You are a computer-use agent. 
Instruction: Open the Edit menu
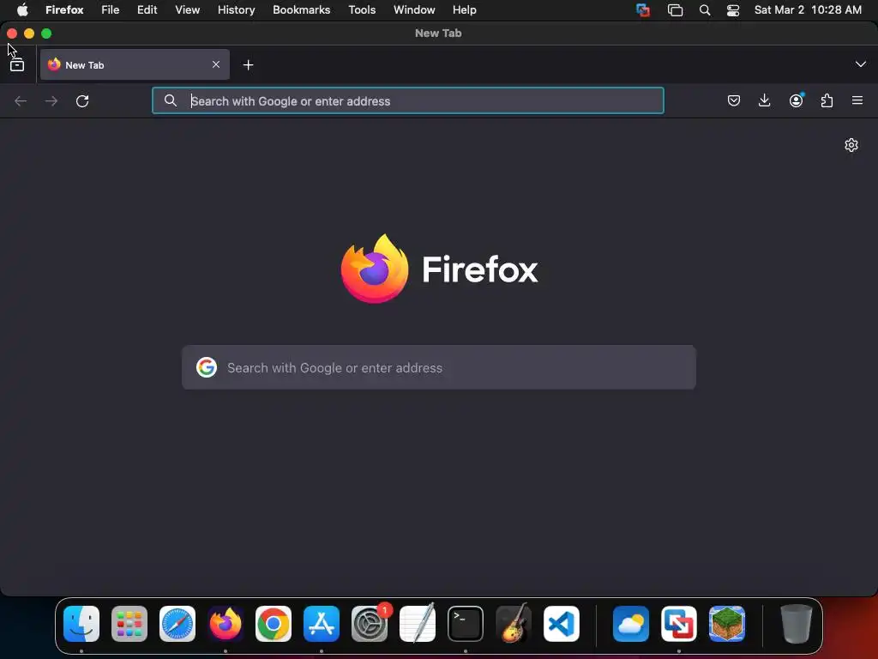(147, 10)
